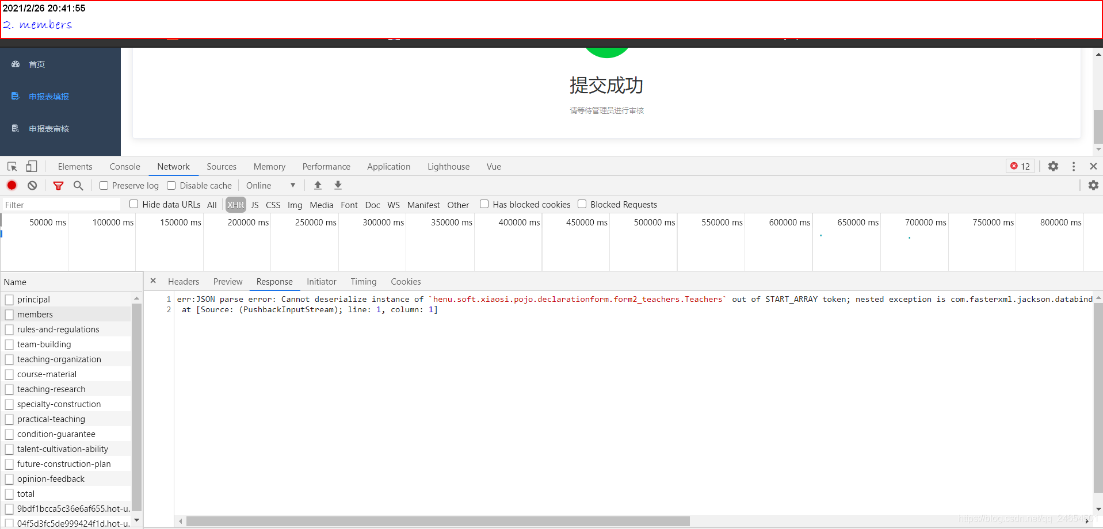Click the 申报表填报 sidebar icon
Screen dimensions: 1103x529
[x=16, y=96]
